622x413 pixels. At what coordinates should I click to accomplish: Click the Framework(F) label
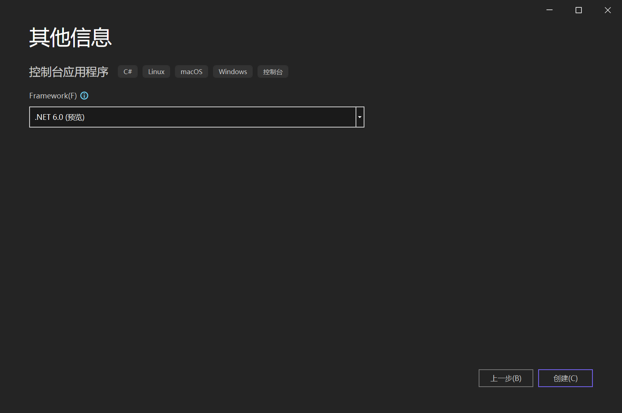point(53,96)
